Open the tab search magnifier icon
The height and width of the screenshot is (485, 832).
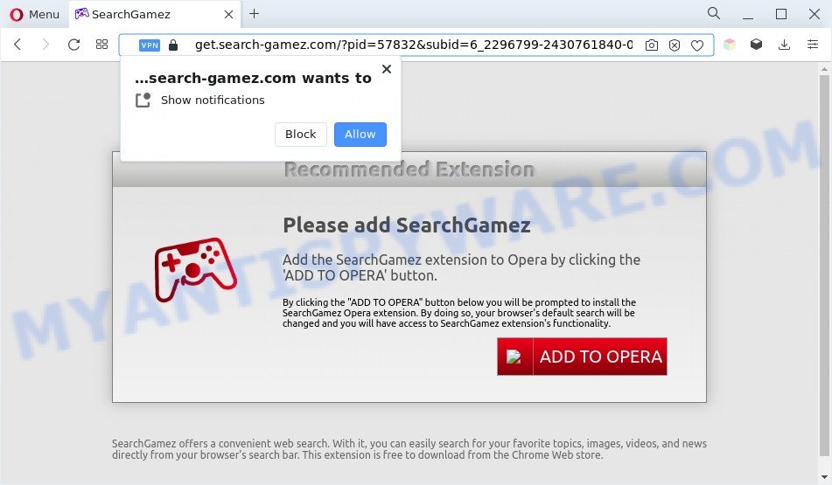point(714,13)
